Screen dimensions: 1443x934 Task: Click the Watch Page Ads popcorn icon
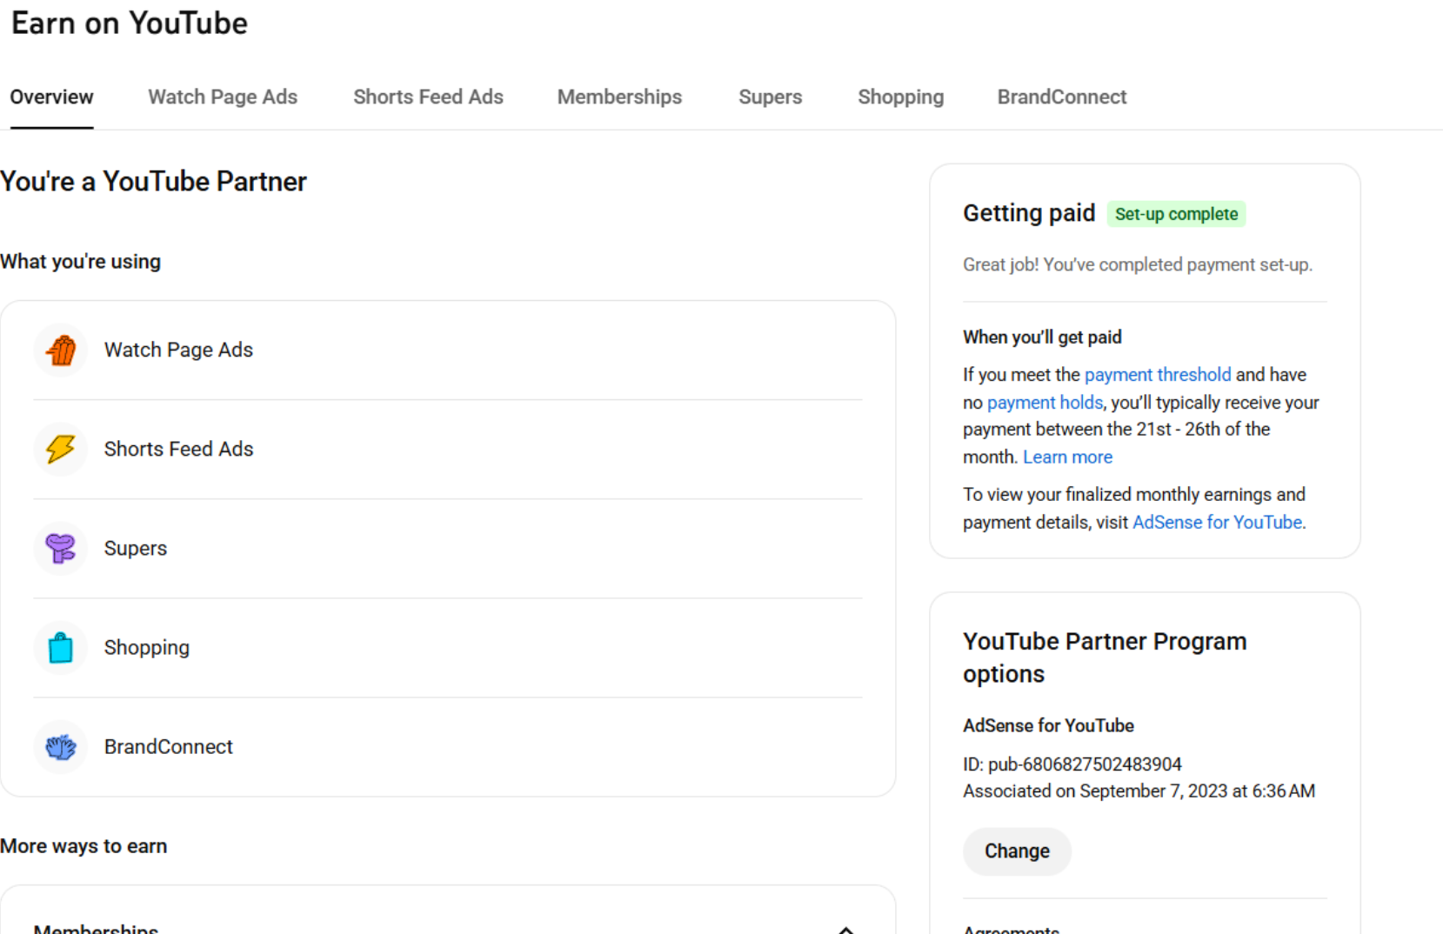[61, 350]
